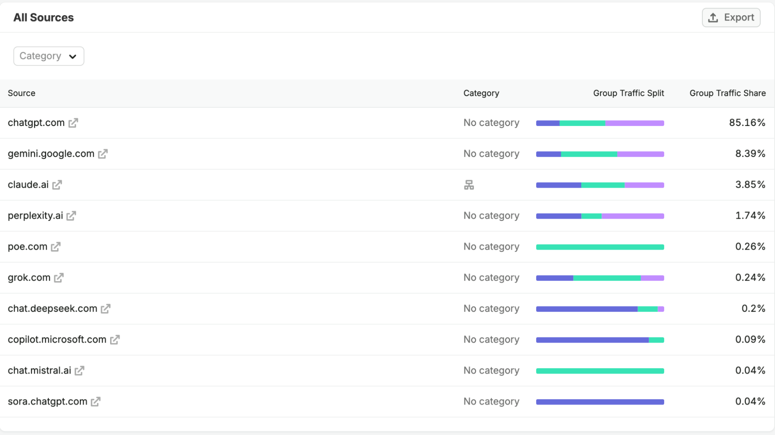Select the 0.2% traffic share value
The height and width of the screenshot is (435, 775).
(753, 309)
